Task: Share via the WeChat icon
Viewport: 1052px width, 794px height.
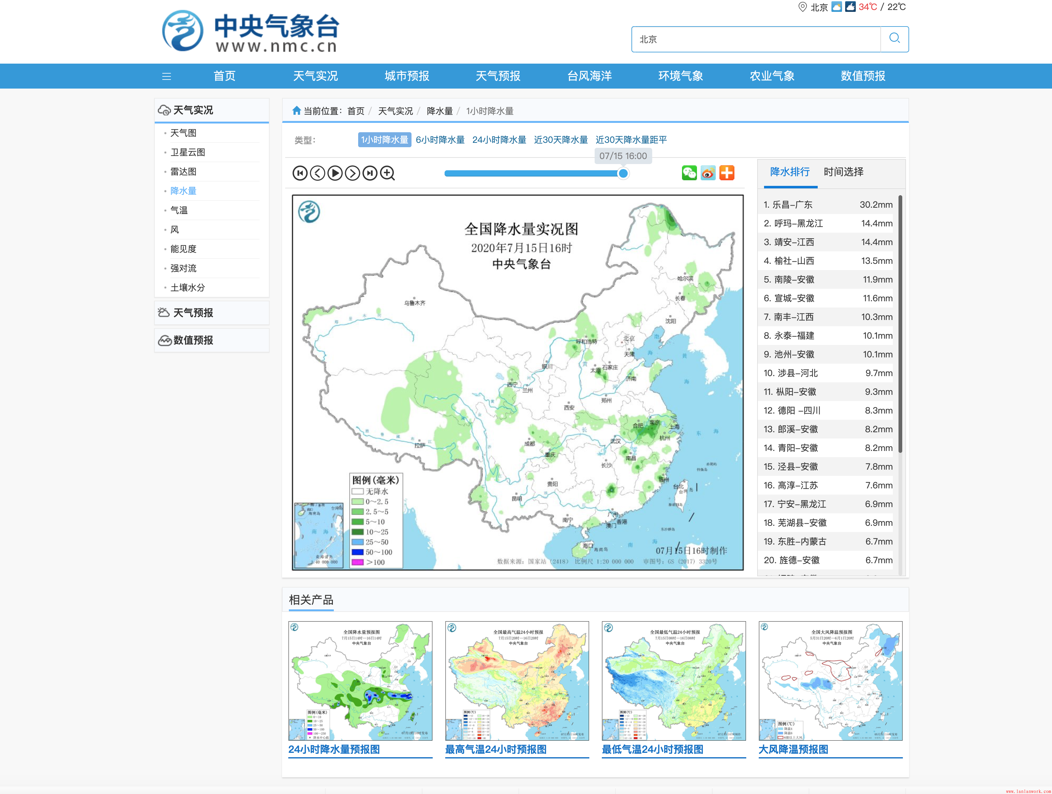Action: [689, 172]
